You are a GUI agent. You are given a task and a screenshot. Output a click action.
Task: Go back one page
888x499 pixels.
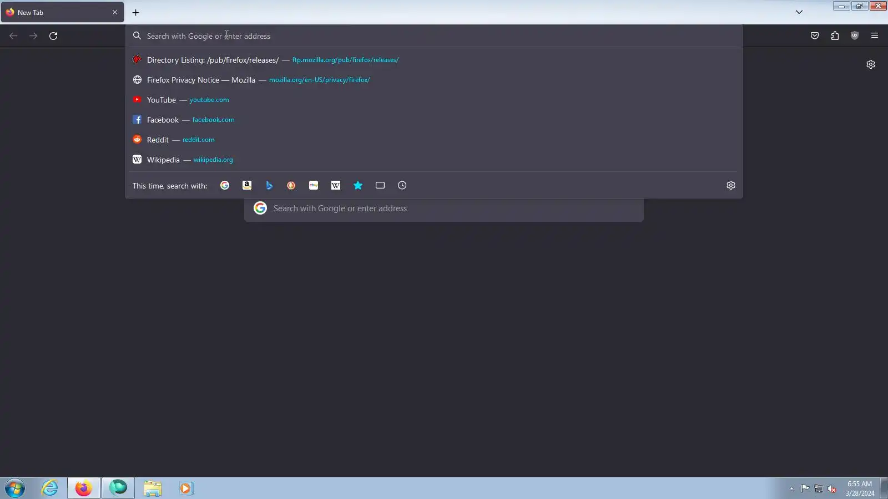tap(13, 36)
